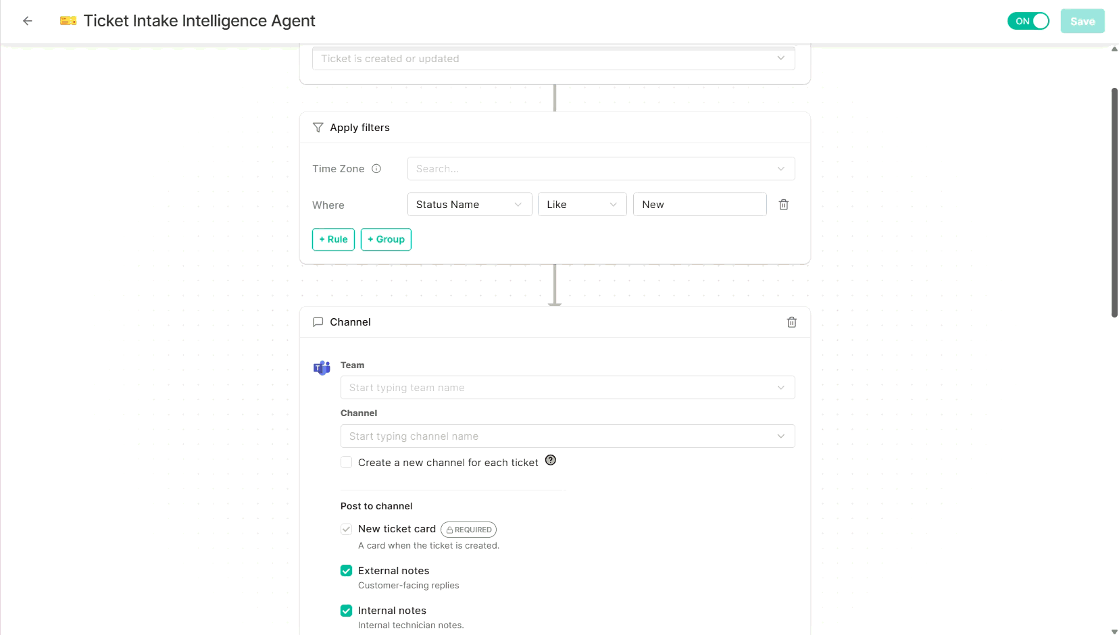Click the Time Zone label
The image size is (1119, 635).
coord(339,169)
